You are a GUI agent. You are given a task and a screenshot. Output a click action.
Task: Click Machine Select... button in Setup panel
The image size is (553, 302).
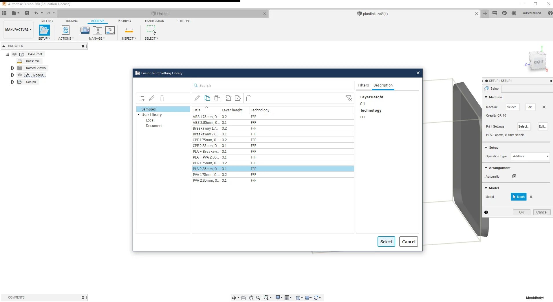pos(512,107)
